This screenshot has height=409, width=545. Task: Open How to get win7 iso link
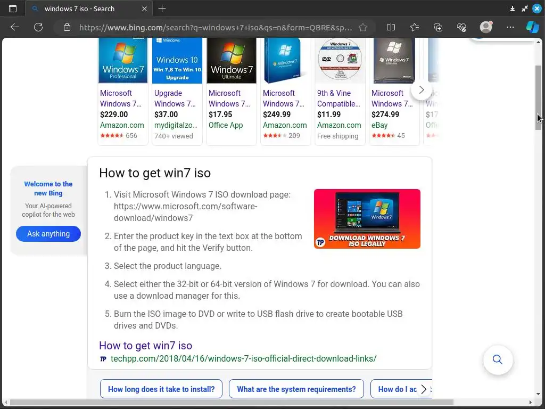tap(146, 345)
